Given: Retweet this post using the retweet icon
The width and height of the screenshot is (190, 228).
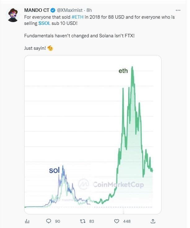Looking at the screenshot, I should click(82, 221).
